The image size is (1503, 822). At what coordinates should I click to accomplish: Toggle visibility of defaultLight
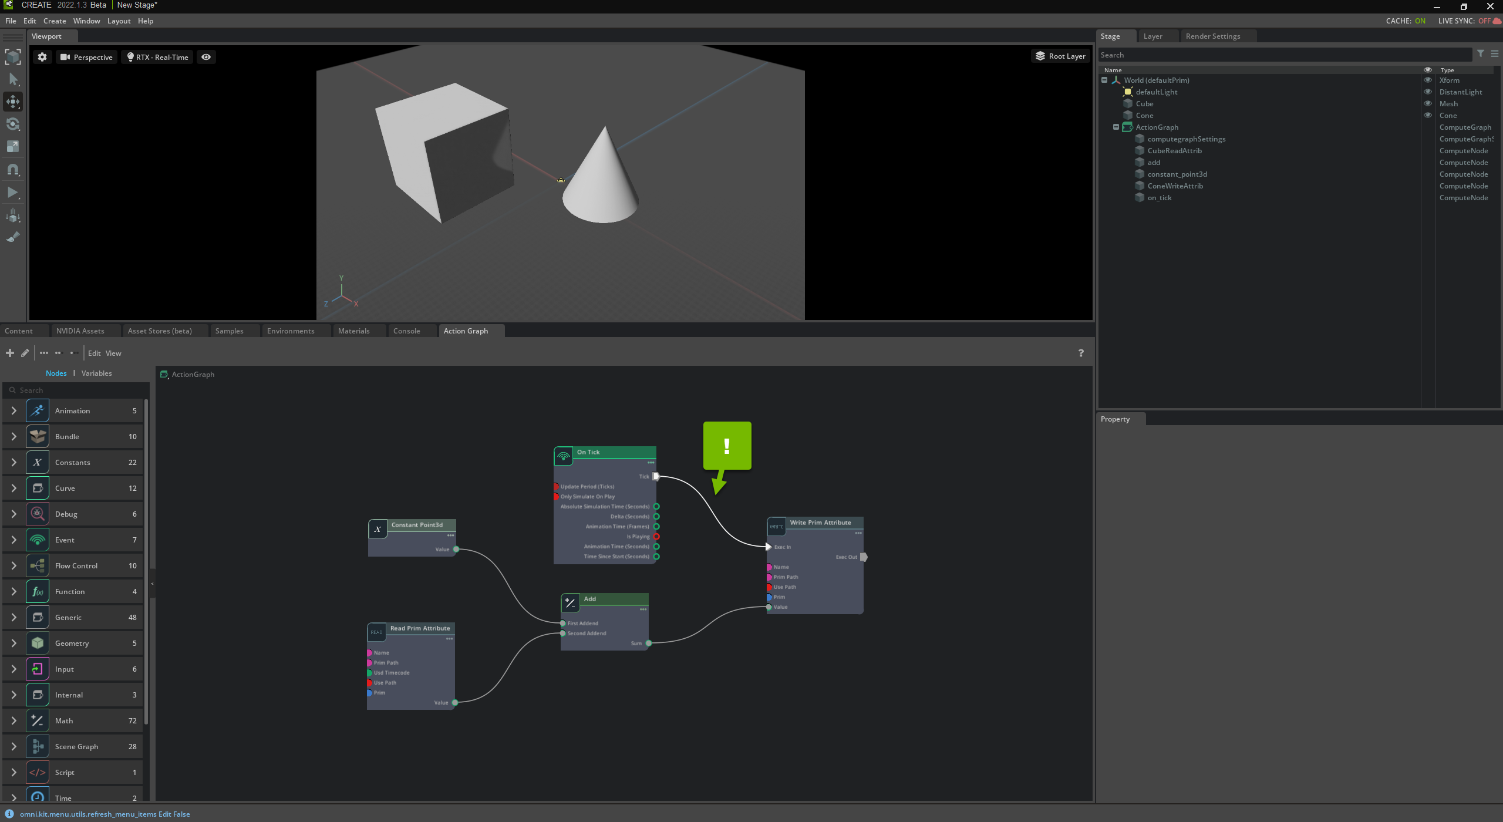pyautogui.click(x=1428, y=92)
